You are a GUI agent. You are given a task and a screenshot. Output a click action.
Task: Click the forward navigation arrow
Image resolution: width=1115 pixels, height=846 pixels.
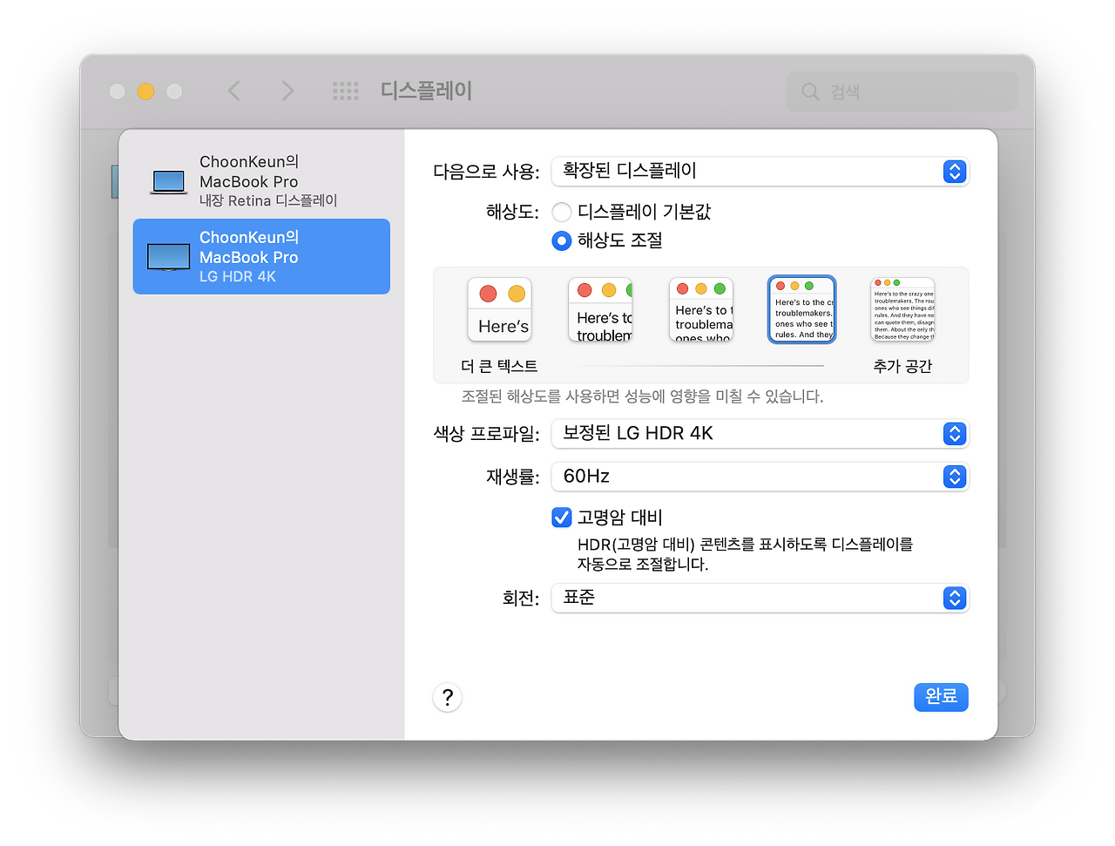(287, 91)
